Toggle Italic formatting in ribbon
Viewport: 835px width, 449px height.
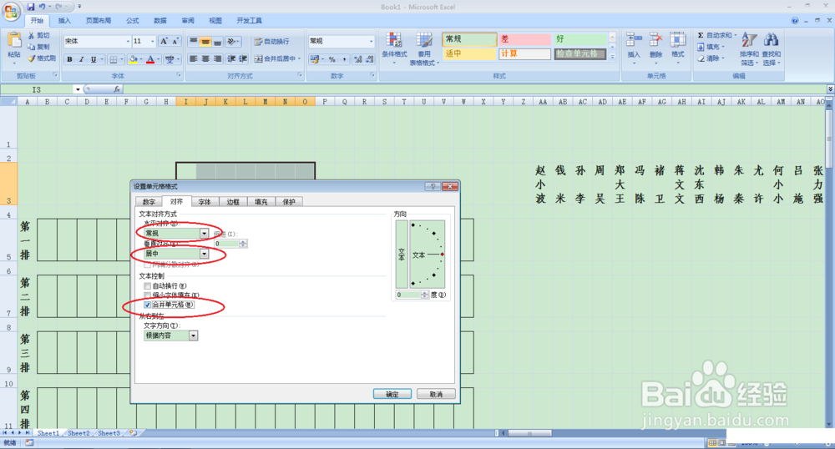pyautogui.click(x=82, y=59)
